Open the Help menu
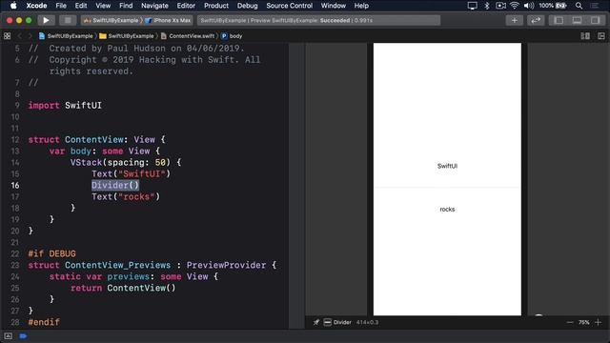610x343 pixels. pyautogui.click(x=361, y=6)
